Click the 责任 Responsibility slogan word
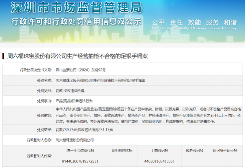This screenshot has width=245, height=168. pyautogui.click(x=178, y=24)
